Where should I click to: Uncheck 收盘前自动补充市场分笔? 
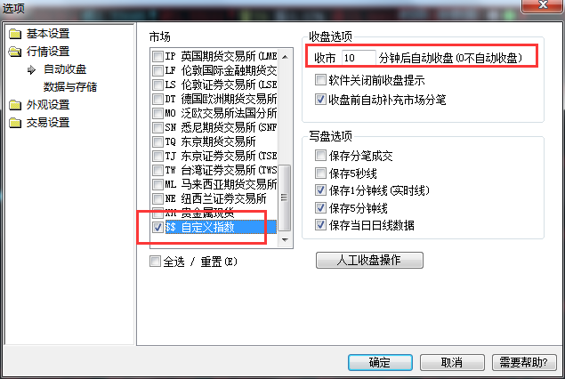[320, 100]
